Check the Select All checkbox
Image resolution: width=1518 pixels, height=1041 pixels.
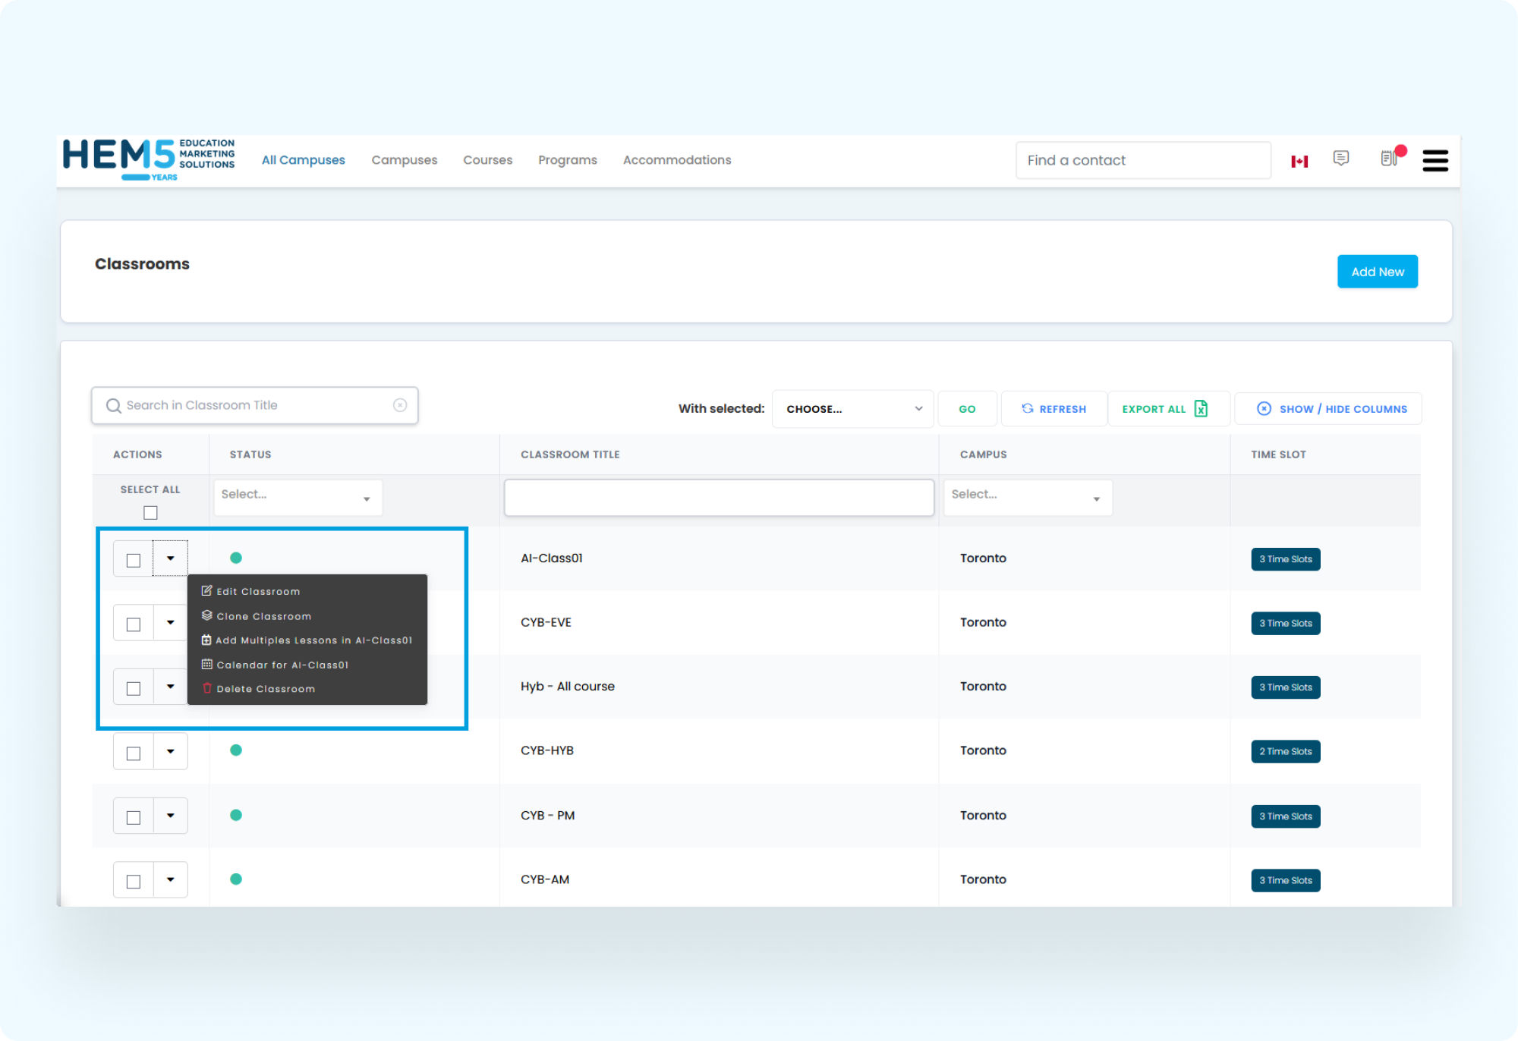pyautogui.click(x=150, y=513)
